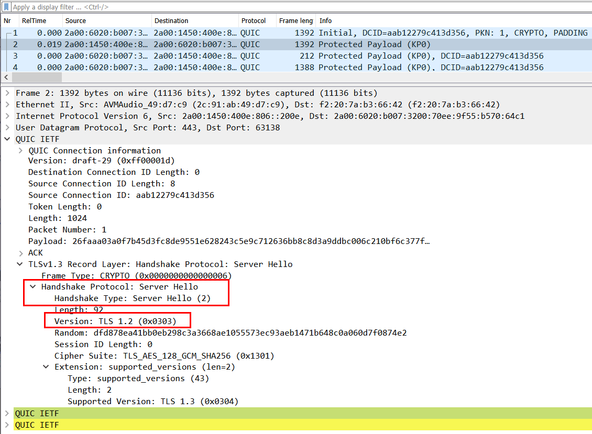The width and height of the screenshot is (592, 434).
Task: Sort by Frame length column header
Action: (296, 21)
